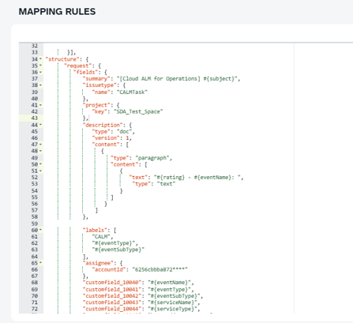Collapse the "description" block at line 44
Image resolution: width=353 pixels, height=323 pixels.
pyautogui.click(x=40, y=125)
